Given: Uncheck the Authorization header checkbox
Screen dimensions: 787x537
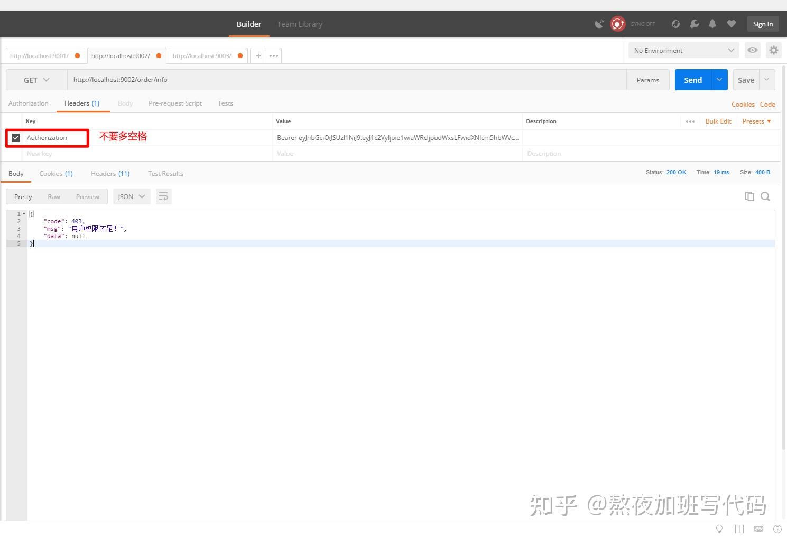Looking at the screenshot, I should click(16, 137).
